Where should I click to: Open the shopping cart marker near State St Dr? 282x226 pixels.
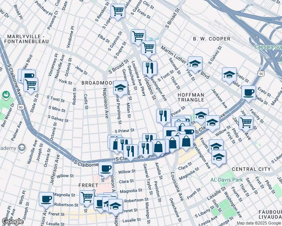[31, 84]
